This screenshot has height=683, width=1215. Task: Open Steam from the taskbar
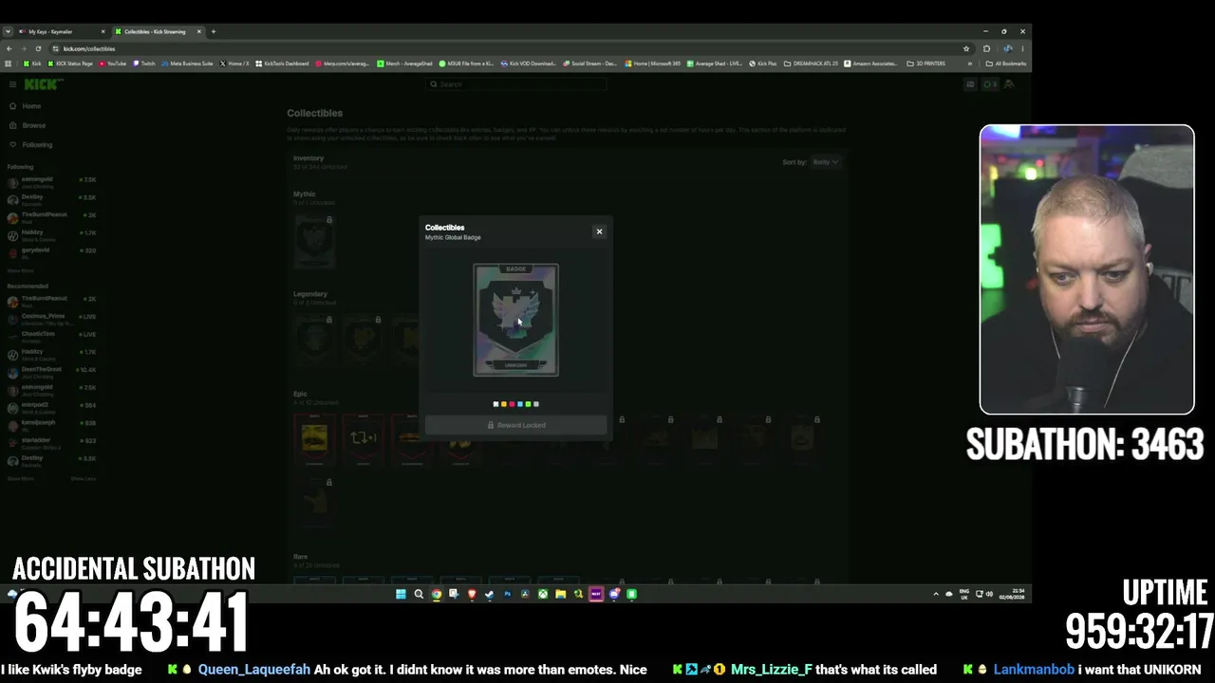point(490,595)
